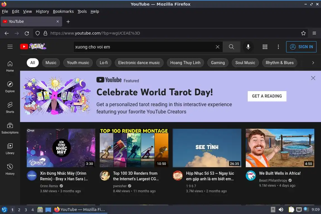Open pwnisher channel avatar
Viewport: 321px width, 214px height.
pyautogui.click(x=104, y=176)
